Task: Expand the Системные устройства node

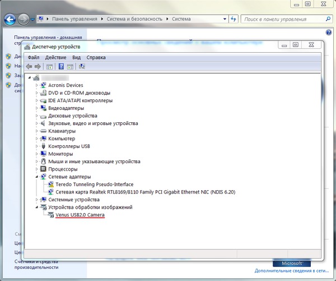Action: coord(36,200)
